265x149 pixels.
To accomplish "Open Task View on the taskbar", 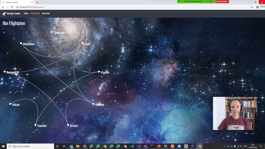I will (64, 146).
